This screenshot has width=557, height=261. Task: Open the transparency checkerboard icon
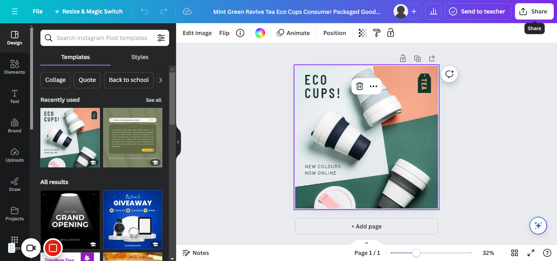click(x=363, y=33)
